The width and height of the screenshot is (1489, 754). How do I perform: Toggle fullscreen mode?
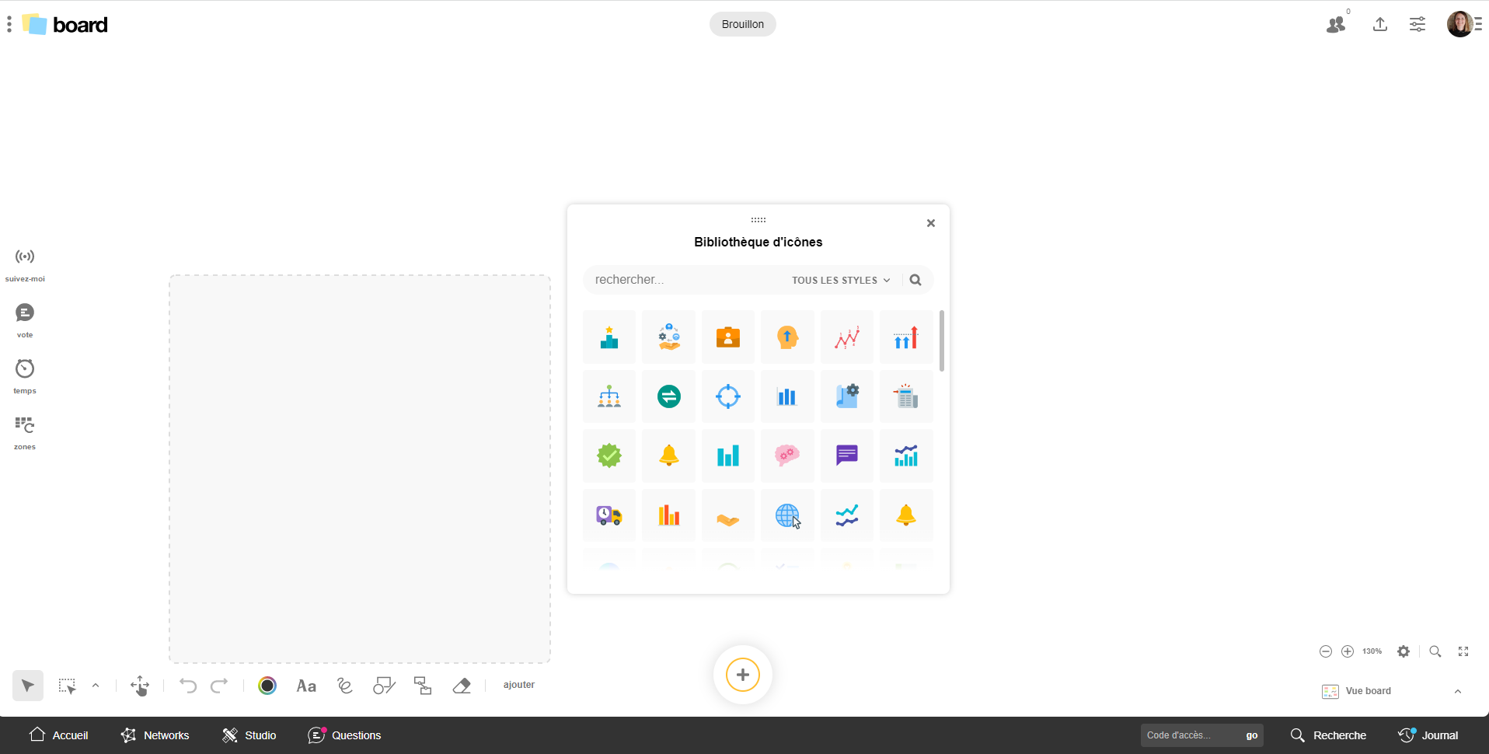tap(1463, 651)
